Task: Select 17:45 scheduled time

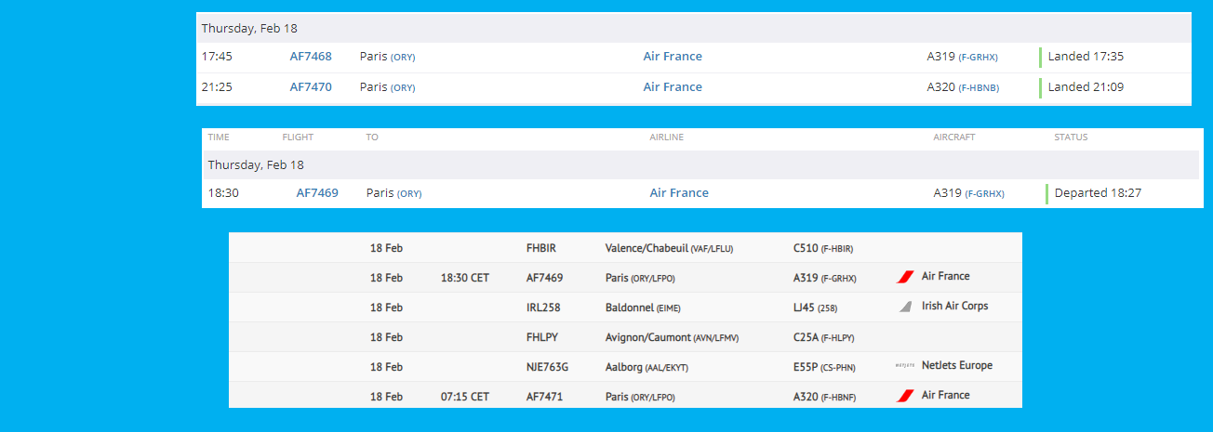Action: click(x=217, y=57)
